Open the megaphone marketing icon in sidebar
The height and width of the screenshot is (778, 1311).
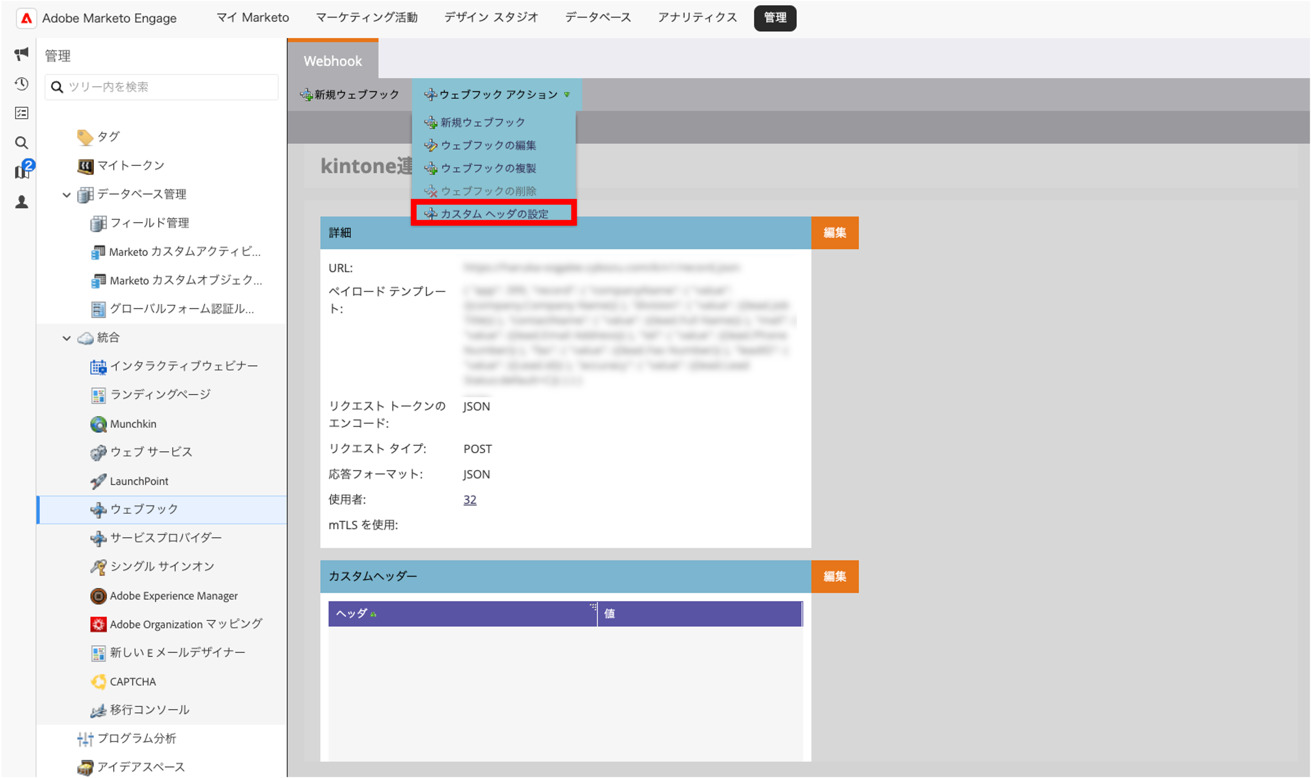21,54
